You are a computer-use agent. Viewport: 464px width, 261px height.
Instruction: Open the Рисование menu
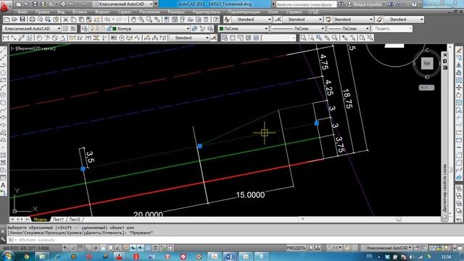click(x=149, y=12)
